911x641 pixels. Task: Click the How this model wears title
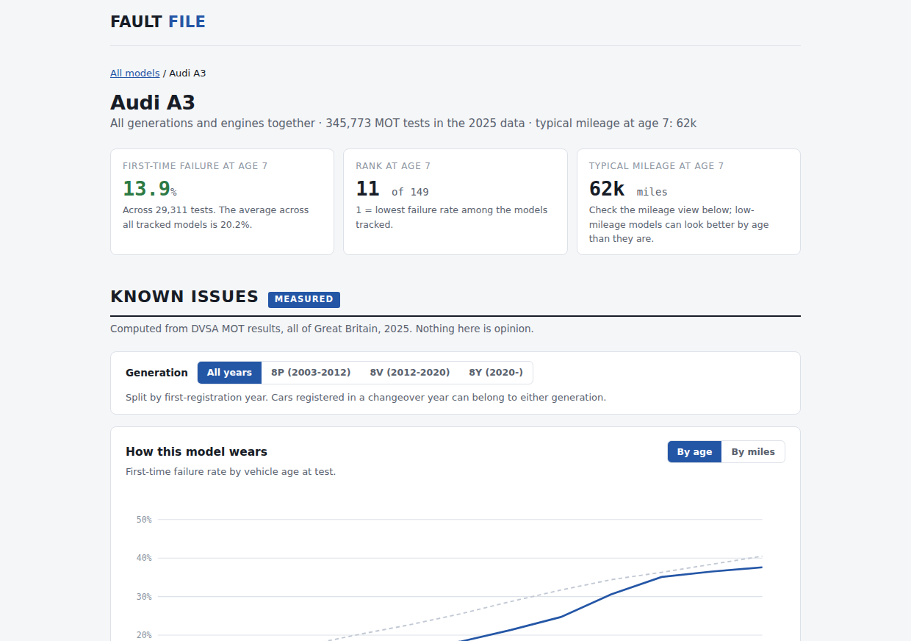(196, 452)
